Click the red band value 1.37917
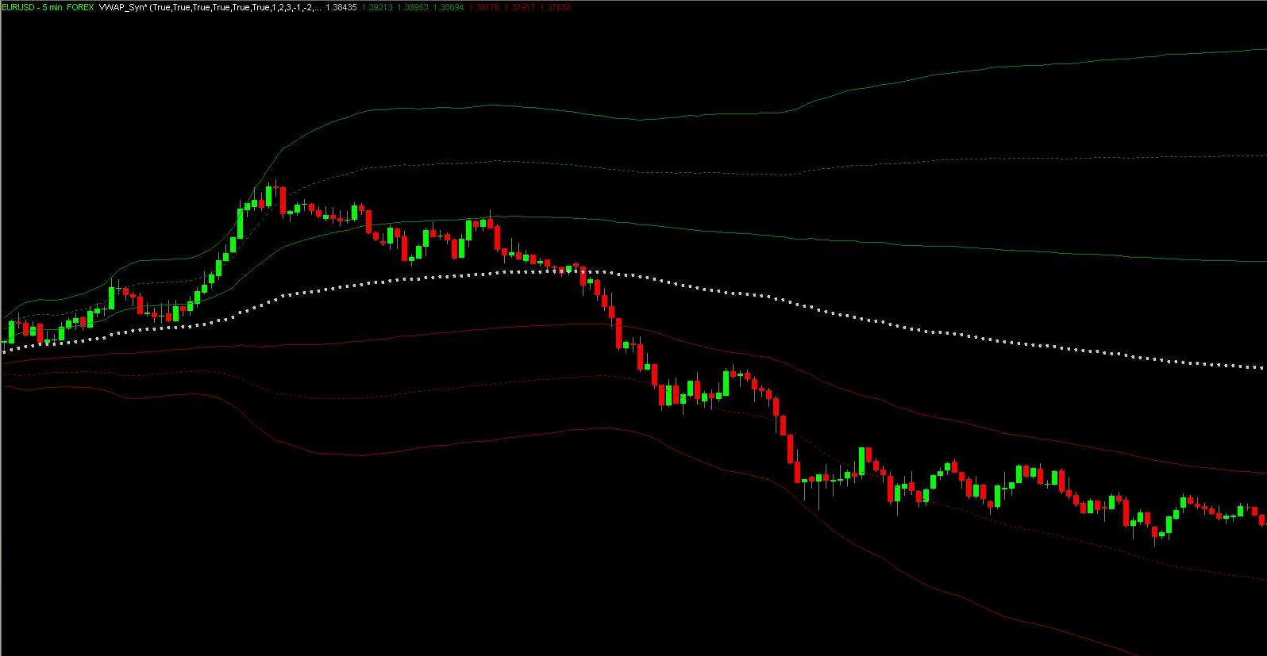This screenshot has width=1267, height=656. click(x=519, y=7)
